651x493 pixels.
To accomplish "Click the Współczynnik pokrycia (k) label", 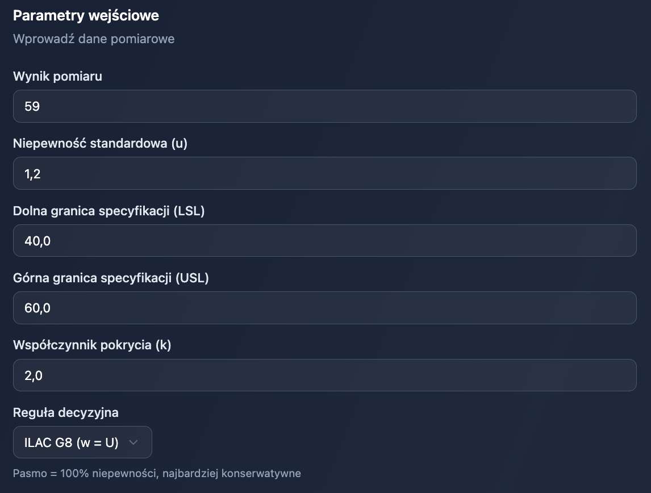I will point(92,345).
